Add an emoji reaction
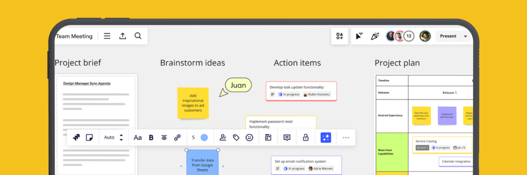Screen dimensions: 527x175 [x=249, y=137]
